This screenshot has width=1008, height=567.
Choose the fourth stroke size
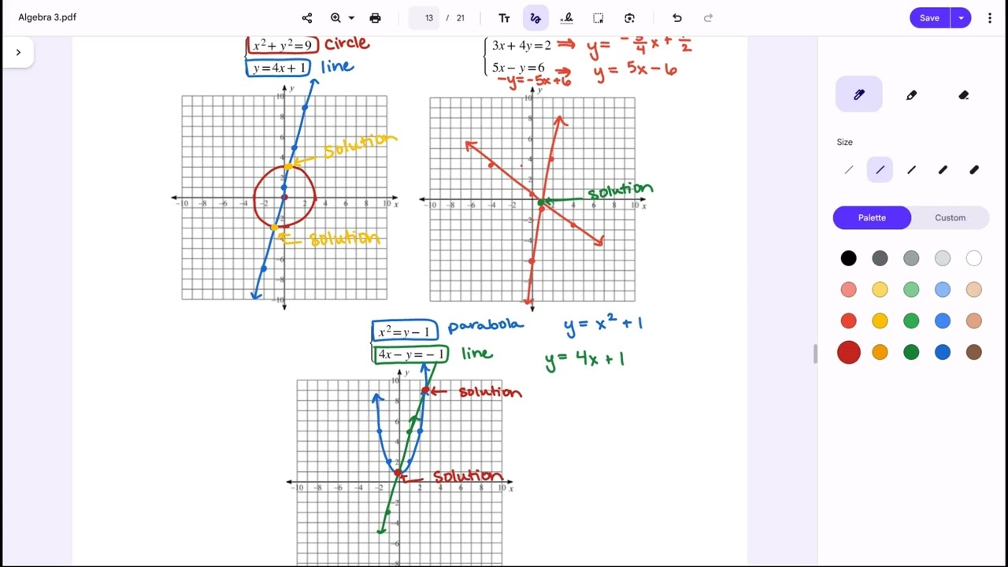point(943,169)
